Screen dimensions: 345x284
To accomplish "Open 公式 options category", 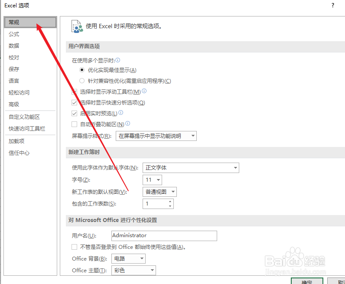I will (30, 34).
